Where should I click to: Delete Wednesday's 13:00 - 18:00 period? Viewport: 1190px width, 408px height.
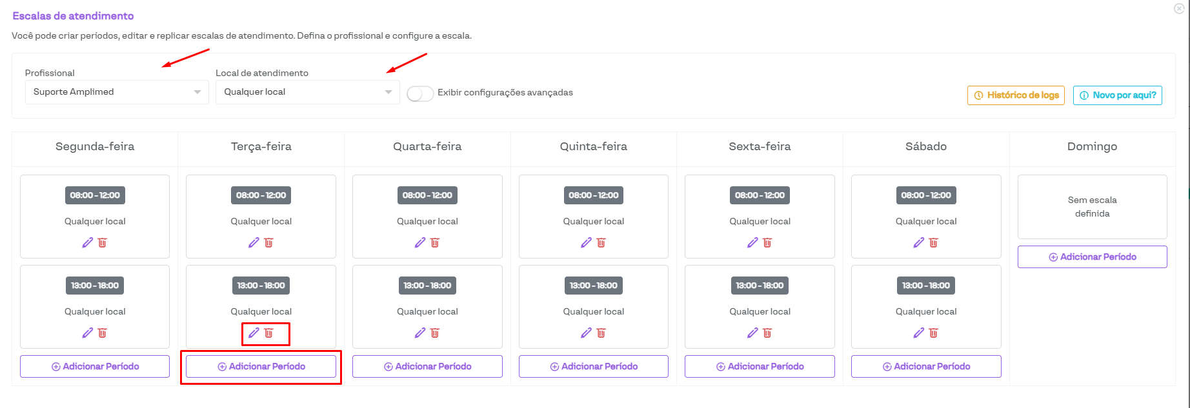[x=435, y=333]
